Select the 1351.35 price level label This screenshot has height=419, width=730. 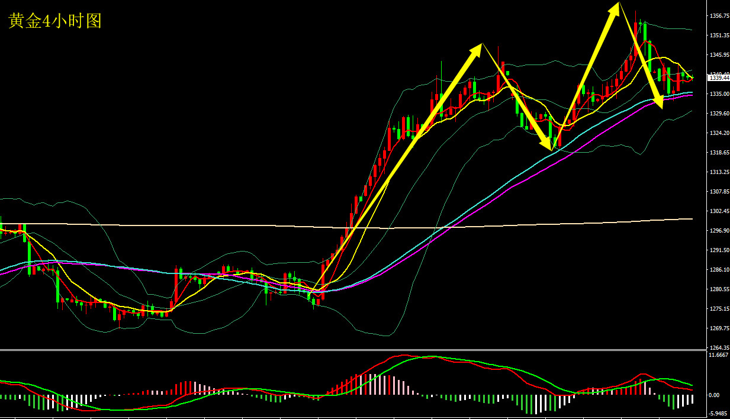click(x=719, y=36)
